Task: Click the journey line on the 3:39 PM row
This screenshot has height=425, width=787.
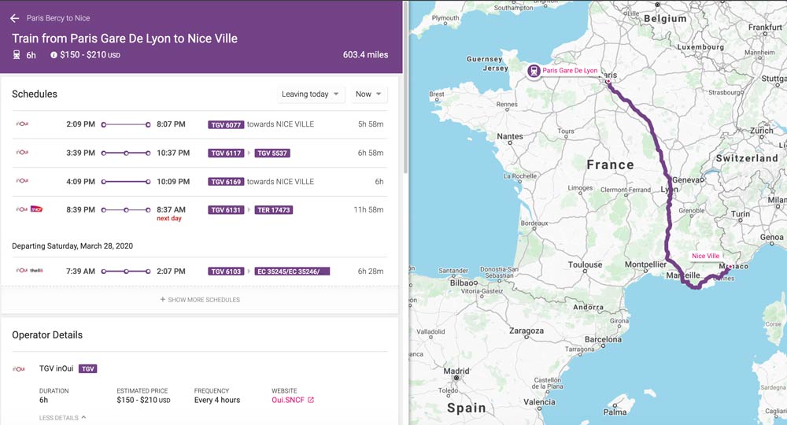Action: pyautogui.click(x=126, y=153)
